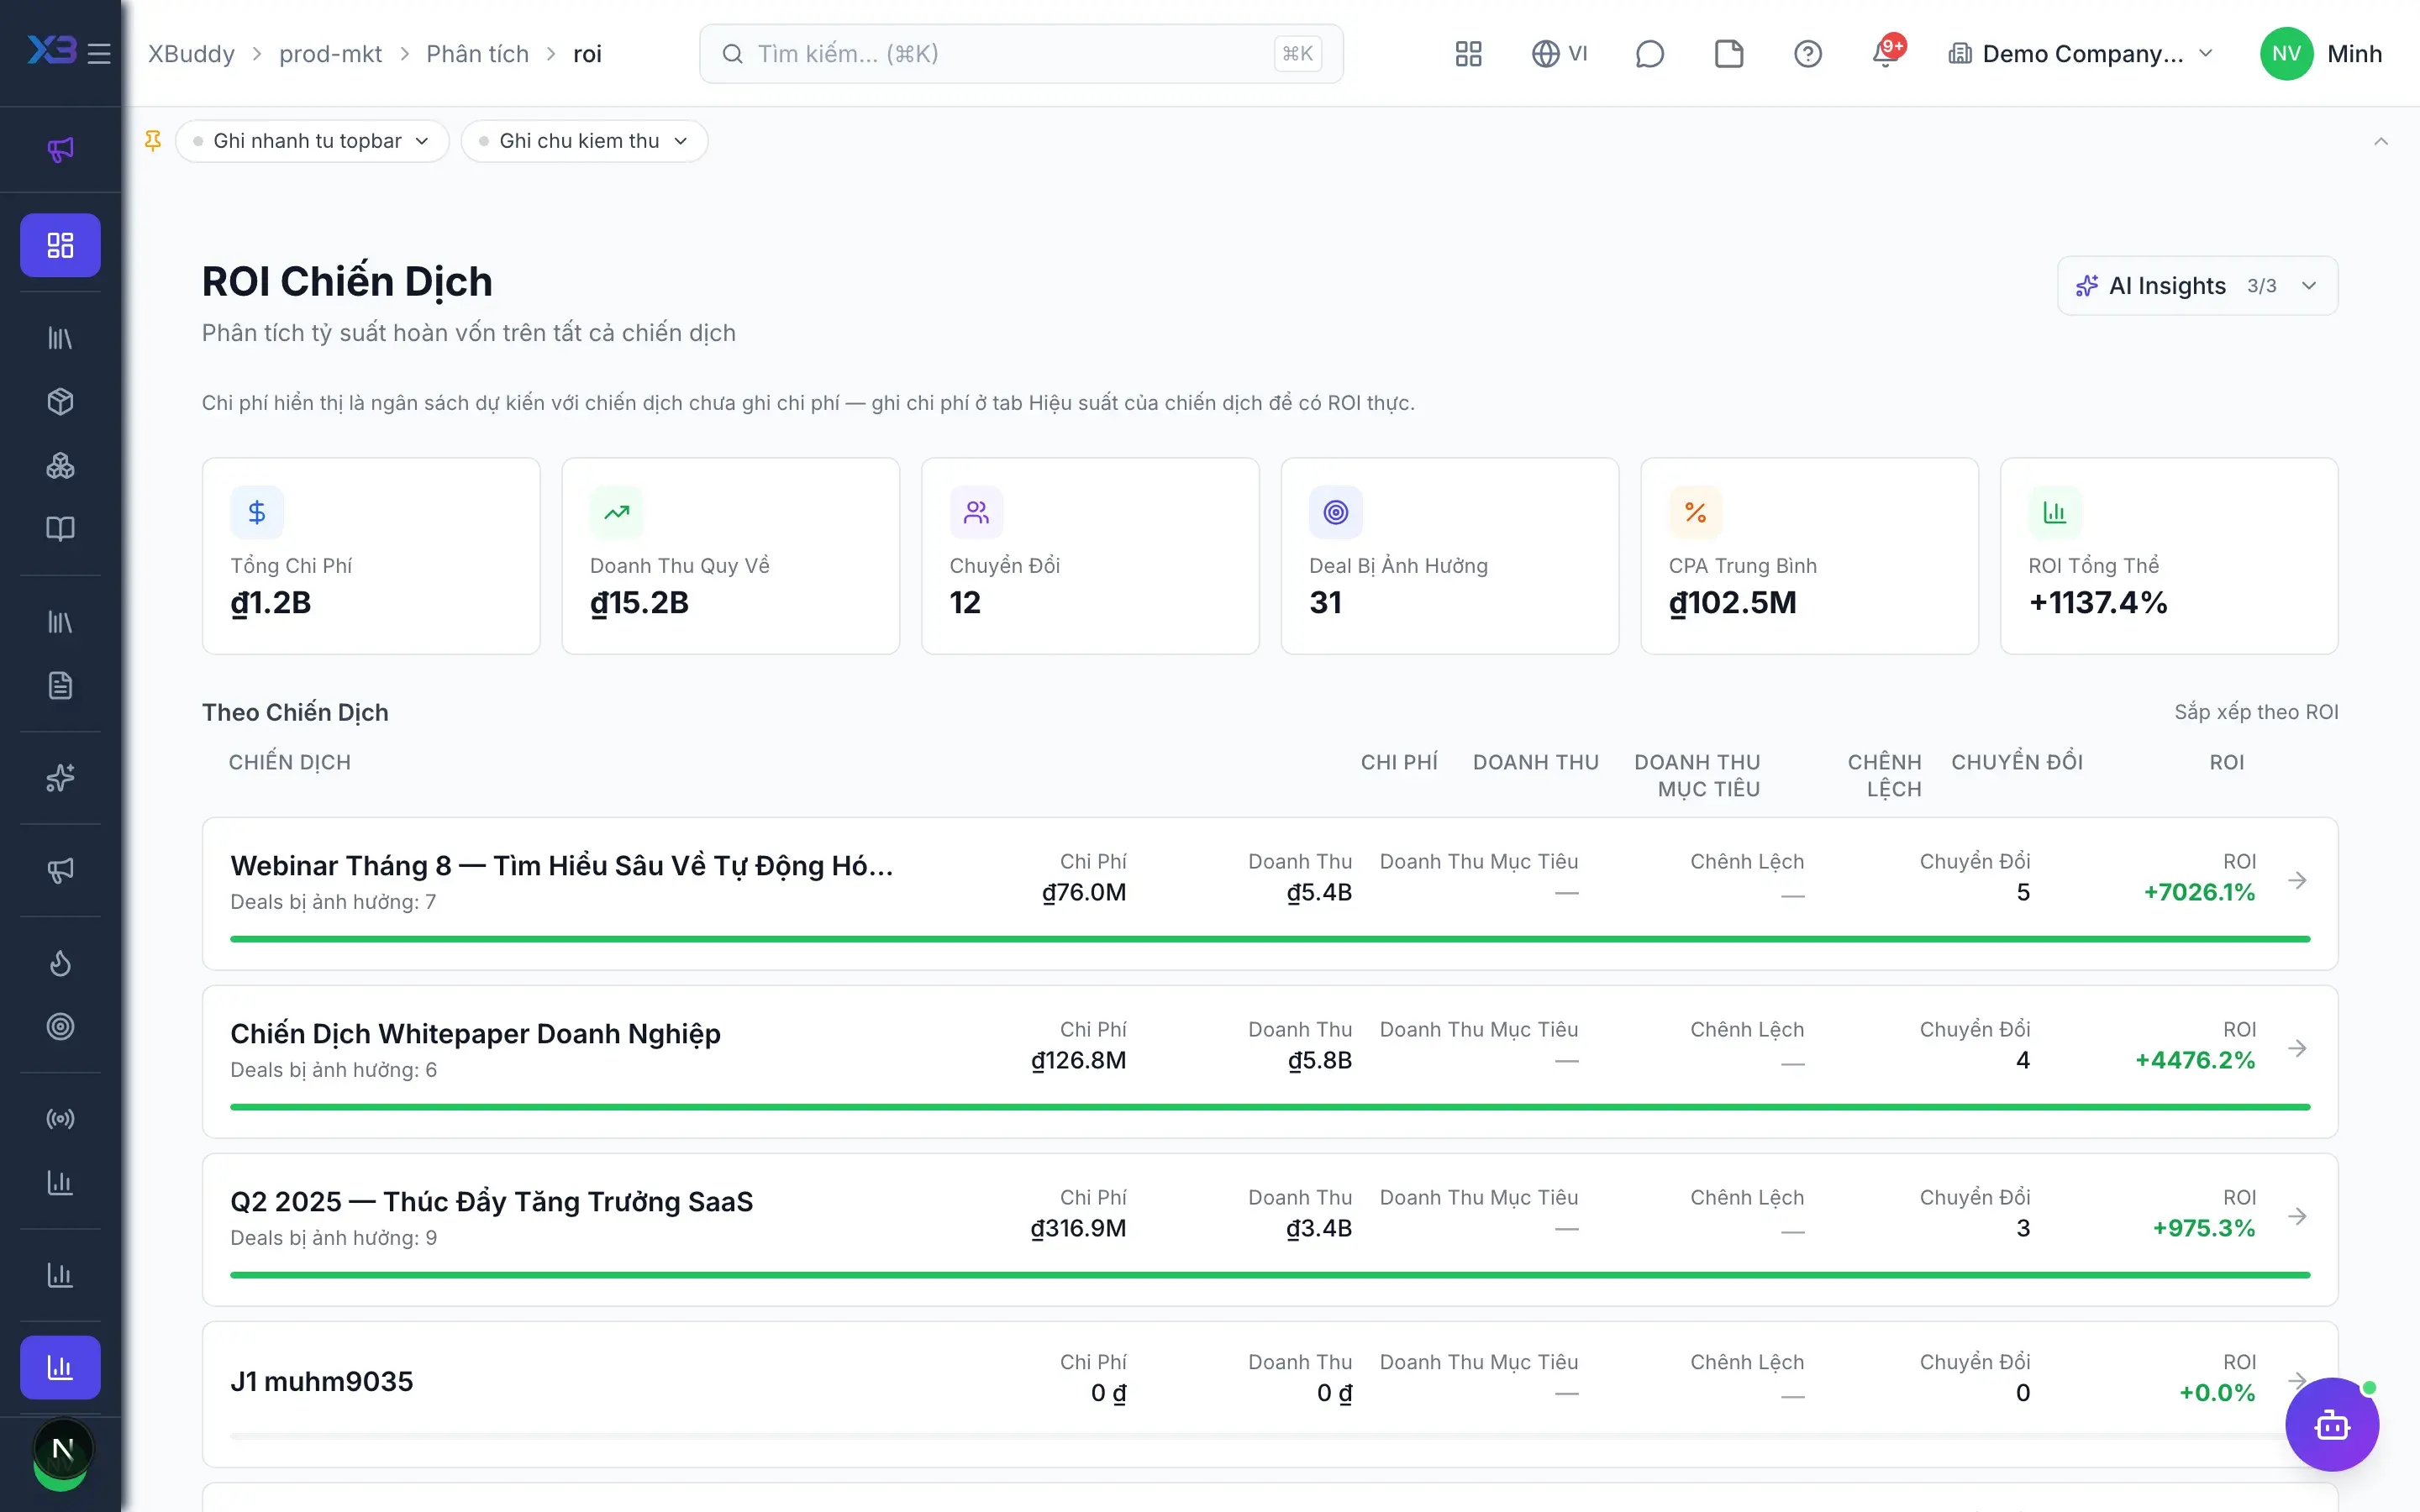The height and width of the screenshot is (1512, 2420).
Task: Go to the prod-mkt breadcrumb
Action: (x=330, y=54)
